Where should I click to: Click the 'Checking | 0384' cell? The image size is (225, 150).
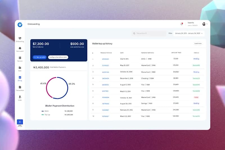click(x=147, y=78)
